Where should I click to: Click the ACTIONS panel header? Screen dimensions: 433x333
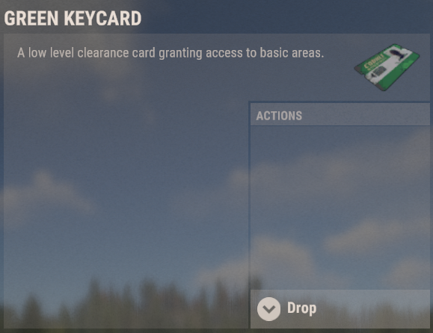(340, 115)
